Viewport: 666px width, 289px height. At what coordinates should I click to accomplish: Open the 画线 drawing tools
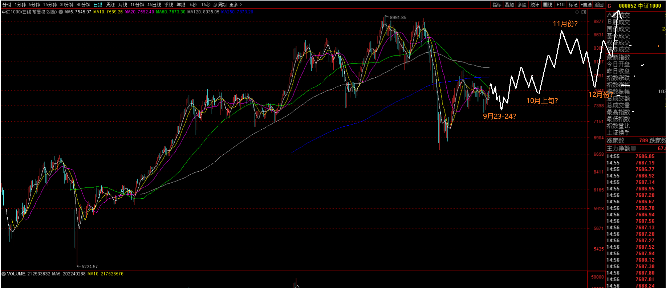[x=548, y=5]
